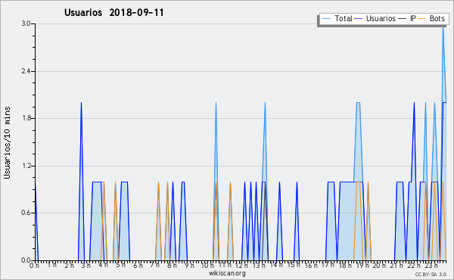Click the wikiscan.org caption below the chart
454x280 pixels.
pos(227,273)
